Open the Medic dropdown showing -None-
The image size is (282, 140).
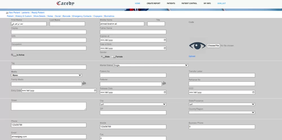click(47, 75)
